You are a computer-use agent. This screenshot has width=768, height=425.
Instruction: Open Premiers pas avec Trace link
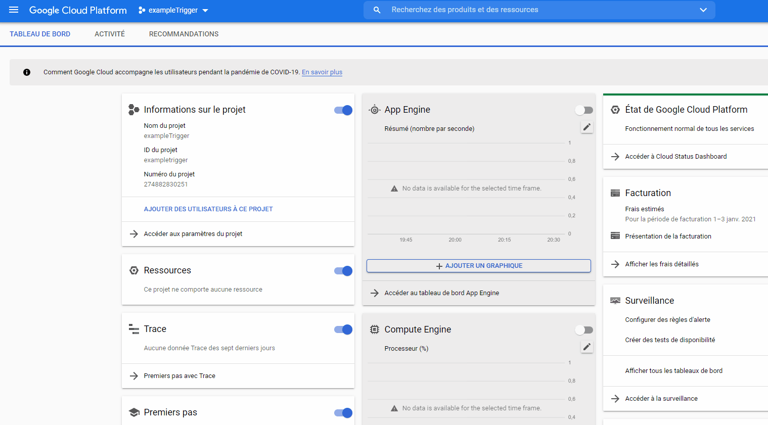(179, 376)
